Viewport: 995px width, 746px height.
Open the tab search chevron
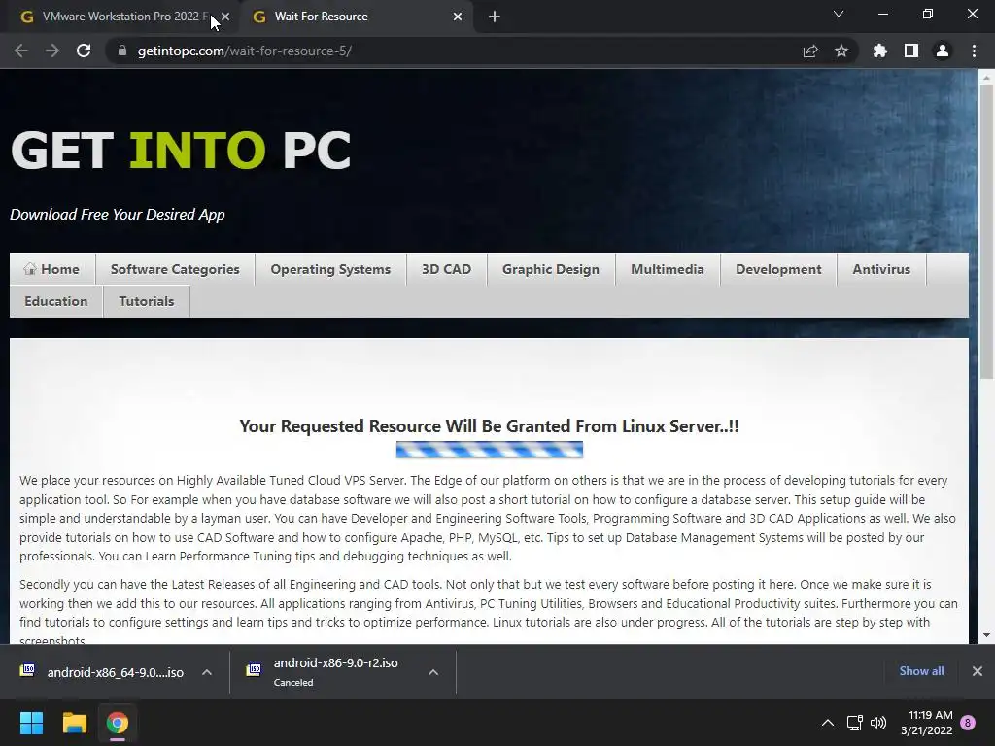839,14
